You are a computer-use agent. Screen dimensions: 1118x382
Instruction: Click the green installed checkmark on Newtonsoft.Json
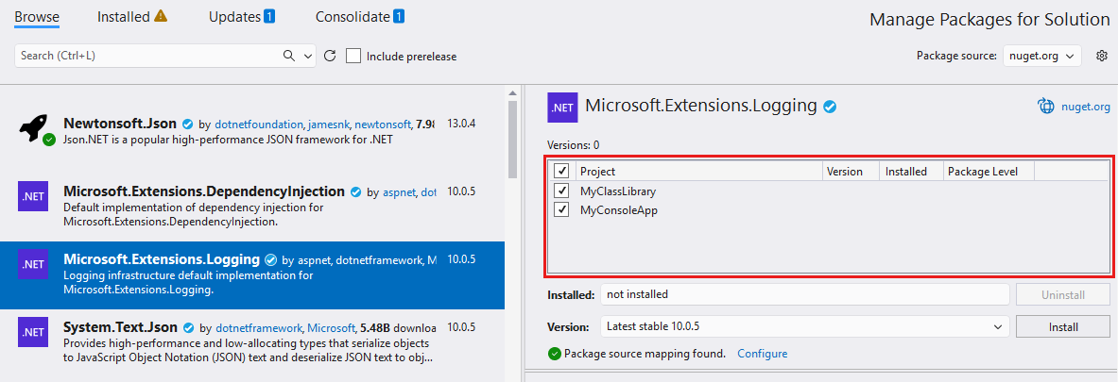click(48, 140)
